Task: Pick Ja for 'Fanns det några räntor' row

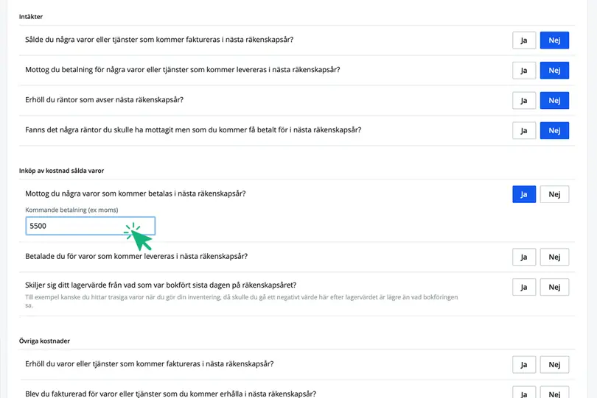Action: tap(523, 130)
